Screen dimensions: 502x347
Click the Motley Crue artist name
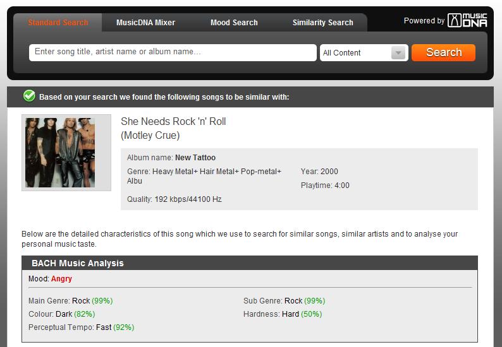point(150,135)
